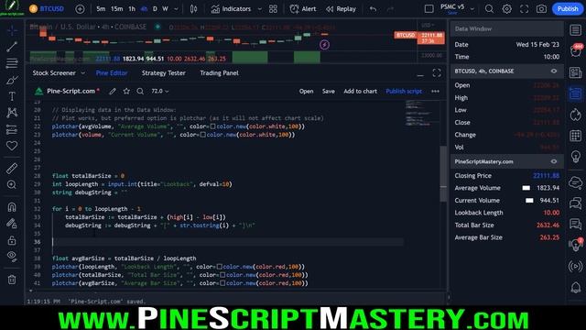Viewport: 586px width, 330px height.
Task: Click white color swatch on code line 22
Action: (212, 126)
